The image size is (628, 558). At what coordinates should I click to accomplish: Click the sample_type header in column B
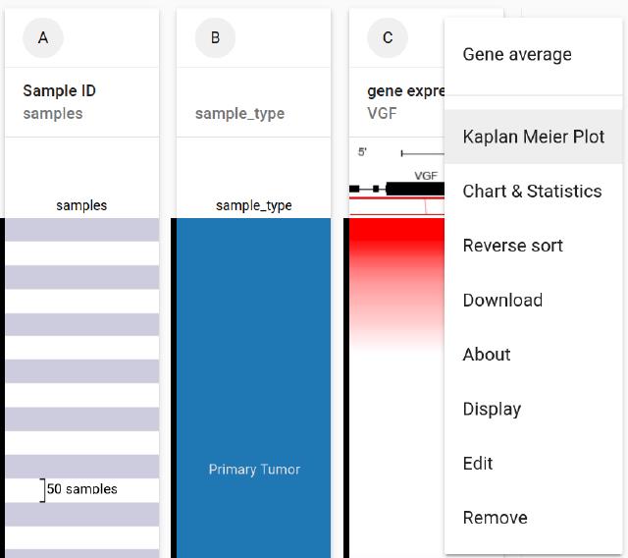pos(239,114)
